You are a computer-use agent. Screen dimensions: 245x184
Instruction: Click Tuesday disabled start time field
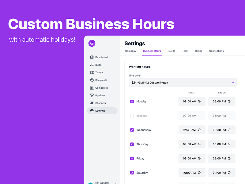(x=192, y=116)
